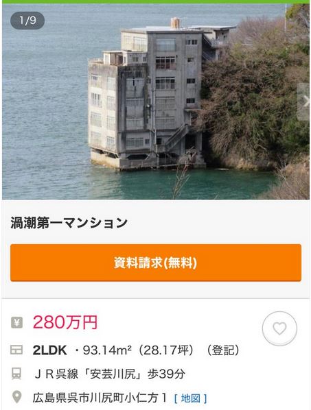Tap the floor plan layout icon
This screenshot has width=311, height=410.
tap(16, 350)
